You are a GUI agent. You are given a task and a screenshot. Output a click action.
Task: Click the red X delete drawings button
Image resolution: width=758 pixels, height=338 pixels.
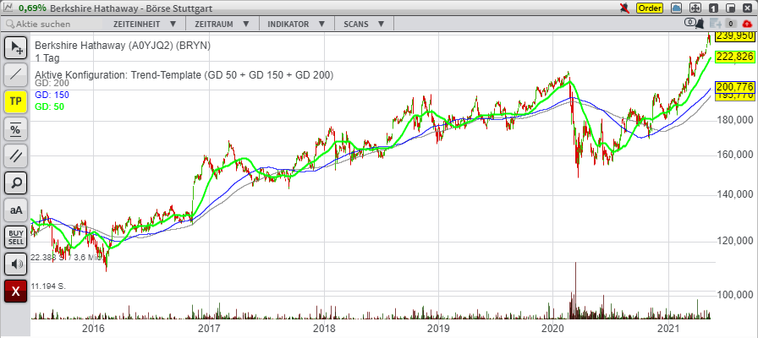(15, 292)
